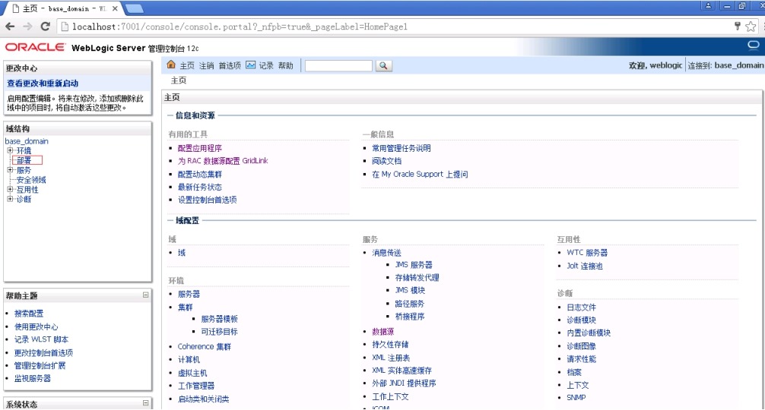Select the 主页 - base_domain browser tab
The width and height of the screenshot is (765, 410).
[x=62, y=9]
